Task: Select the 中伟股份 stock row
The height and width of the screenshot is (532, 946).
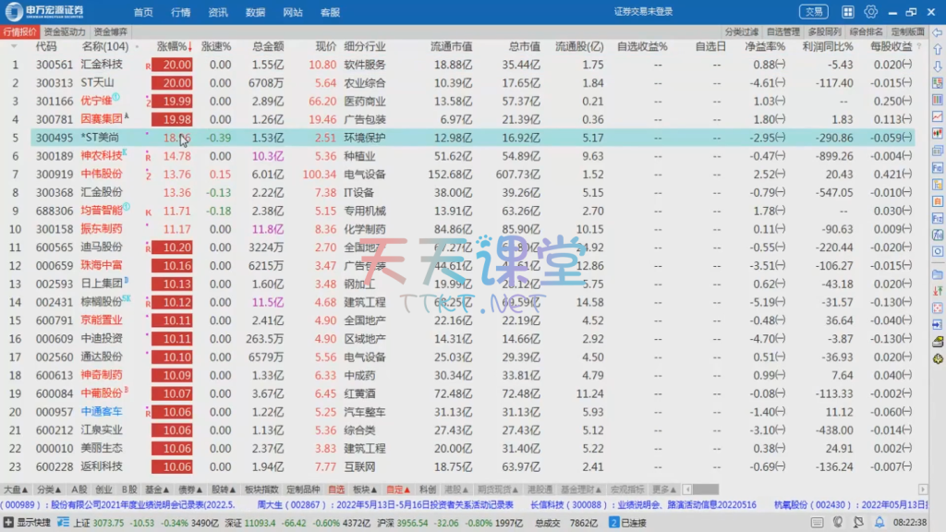Action: click(102, 175)
